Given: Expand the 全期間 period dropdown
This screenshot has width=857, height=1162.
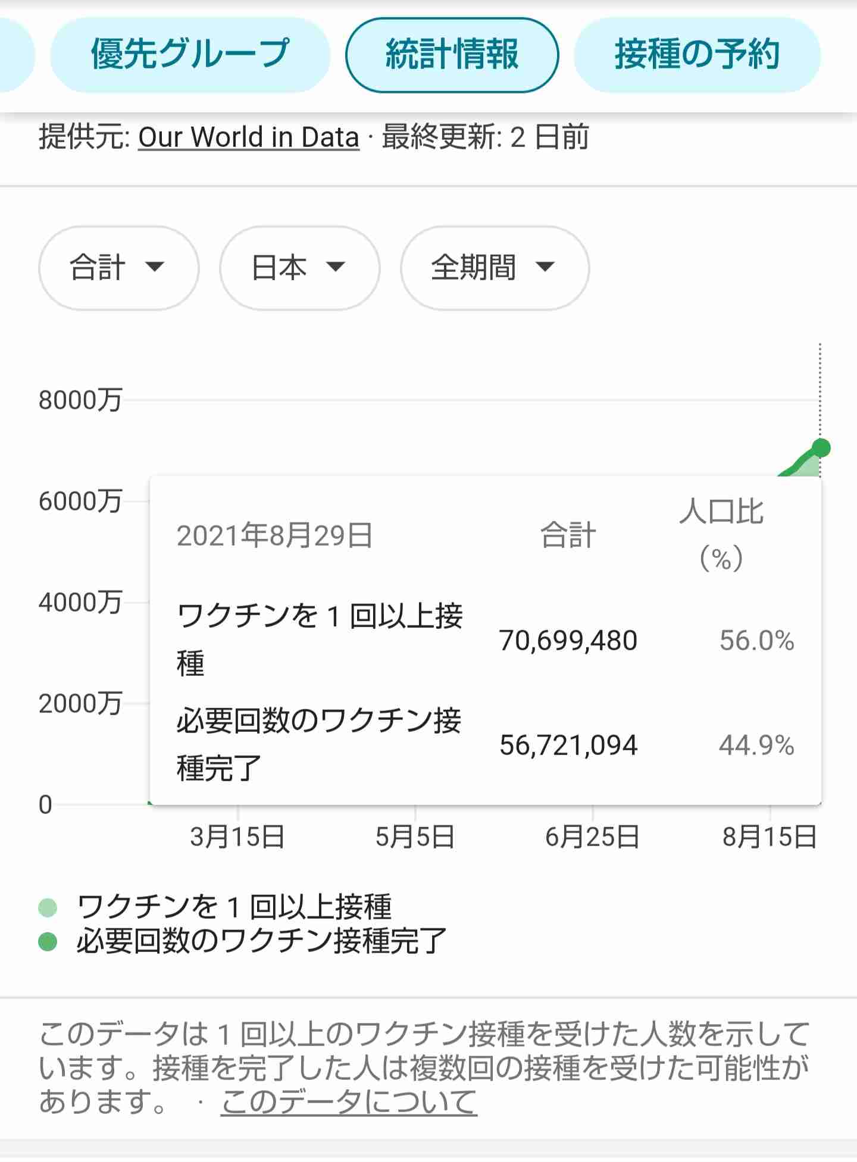Looking at the screenshot, I should click(495, 268).
